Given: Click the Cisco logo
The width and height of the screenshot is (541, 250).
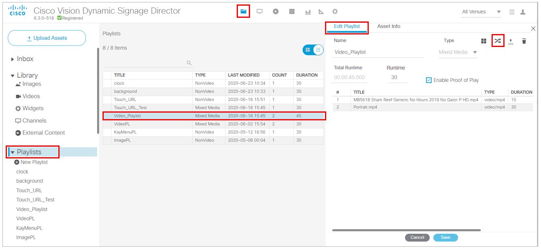Looking at the screenshot, I should click(x=17, y=11).
